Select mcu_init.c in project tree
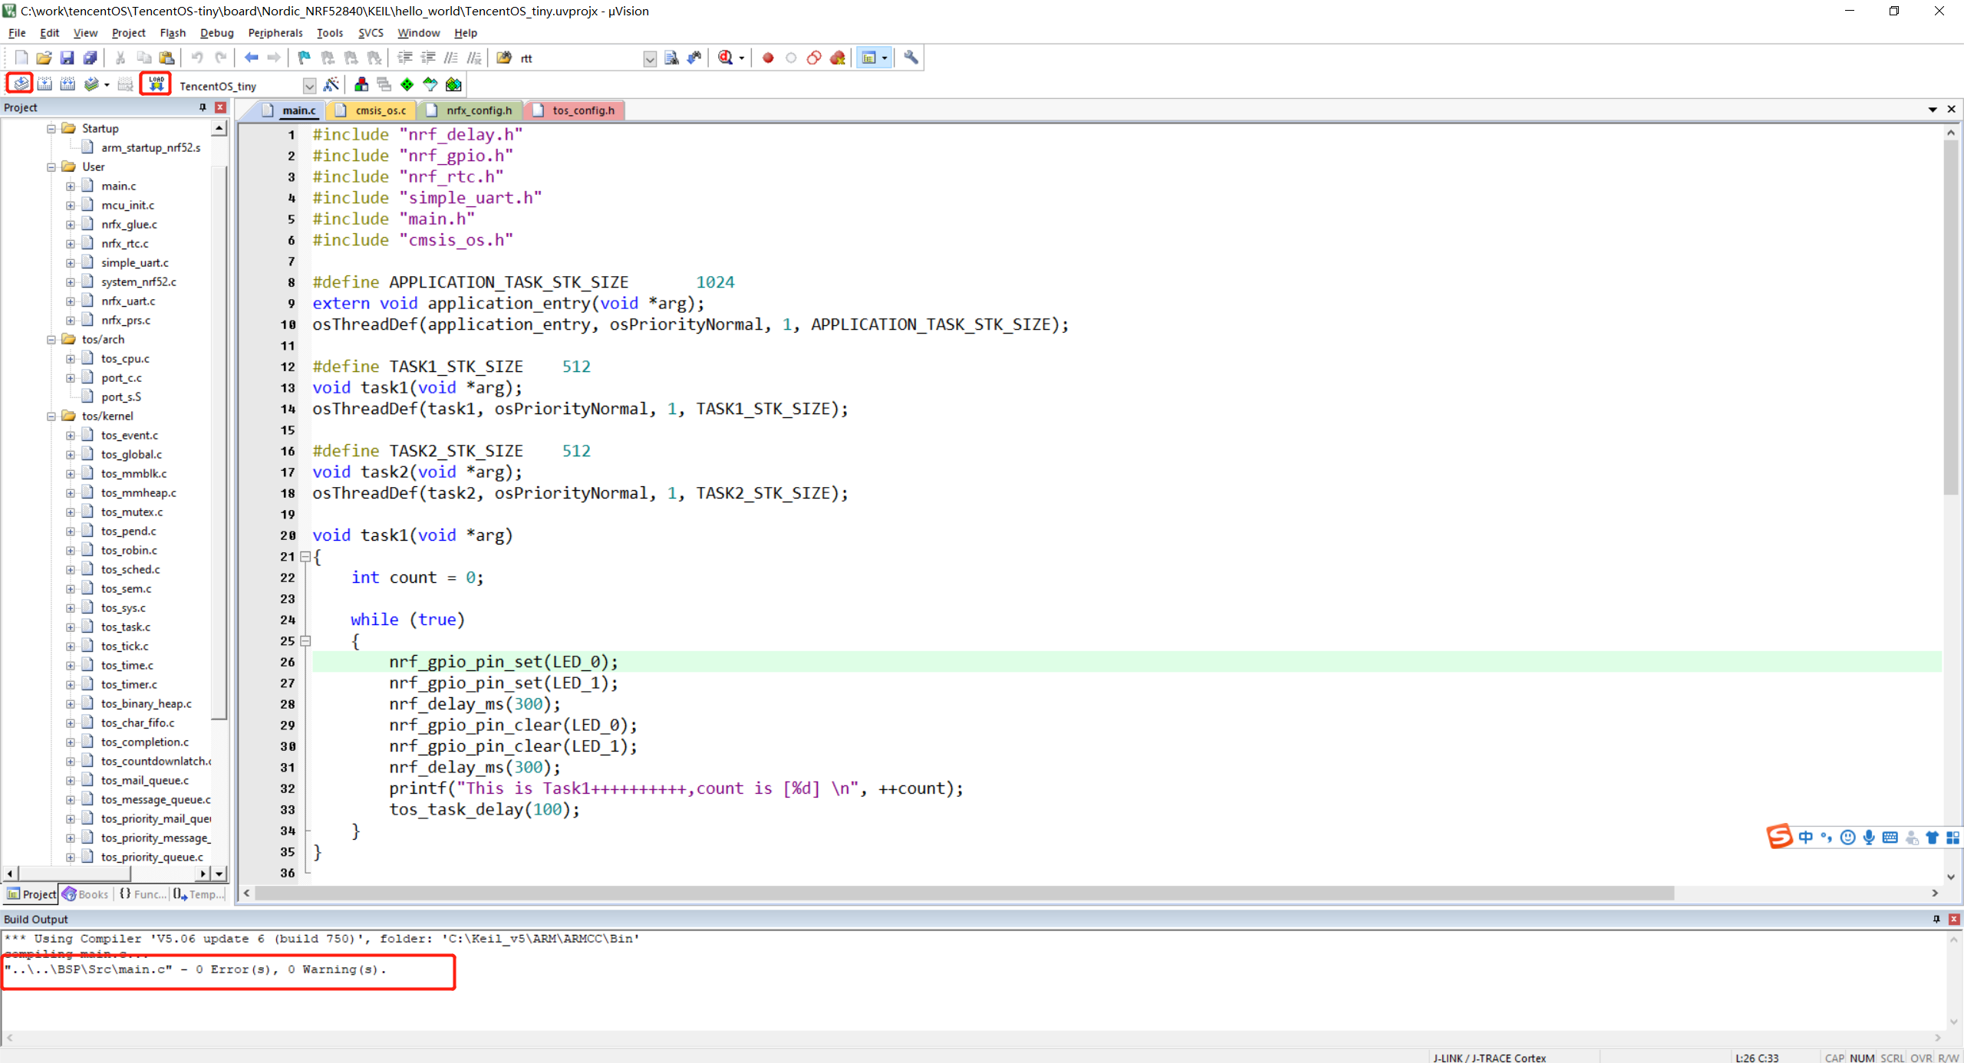This screenshot has width=1964, height=1063. [127, 205]
